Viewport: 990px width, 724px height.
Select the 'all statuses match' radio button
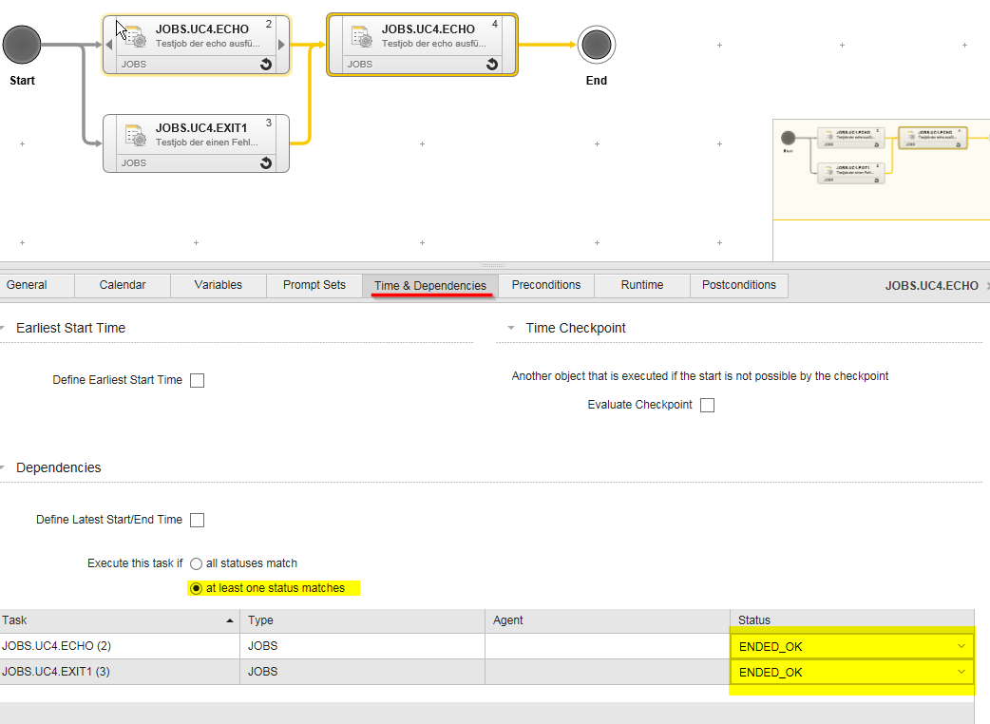click(x=195, y=562)
